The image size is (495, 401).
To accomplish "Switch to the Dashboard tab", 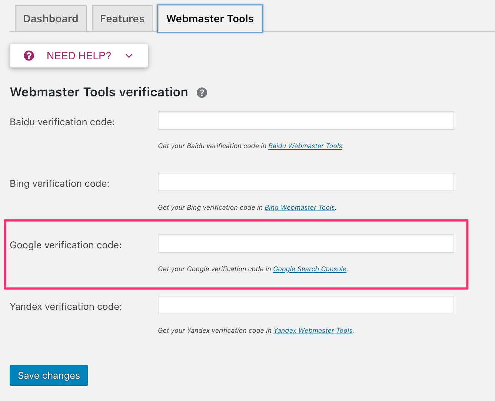I will coord(51,19).
